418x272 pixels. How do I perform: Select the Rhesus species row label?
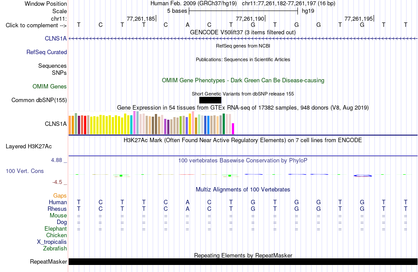[57, 209]
